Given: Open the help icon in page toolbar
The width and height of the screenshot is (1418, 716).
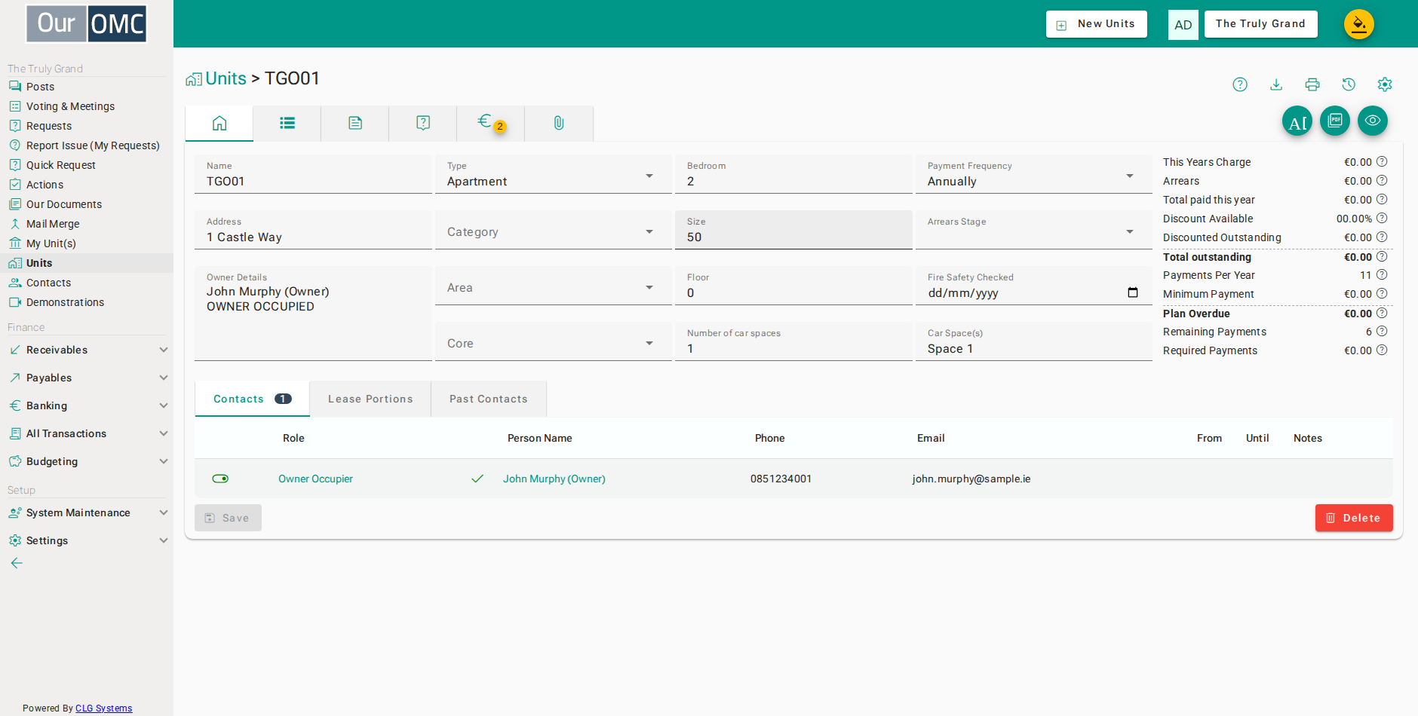Looking at the screenshot, I should click(x=1240, y=84).
